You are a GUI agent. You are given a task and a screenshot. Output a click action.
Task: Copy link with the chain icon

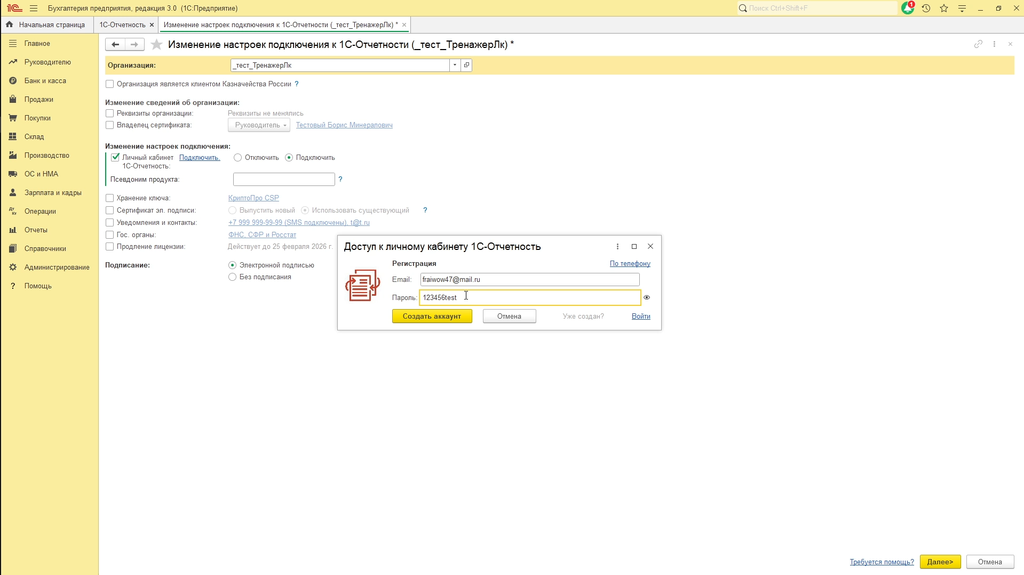[x=978, y=44]
